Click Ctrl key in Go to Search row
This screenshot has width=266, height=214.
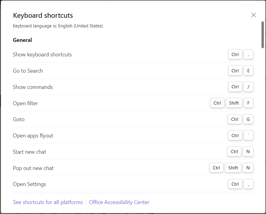pyautogui.click(x=235, y=71)
